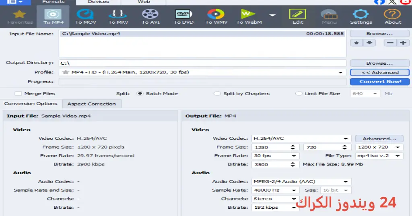Switch to the Web tab

click(x=144, y=2)
